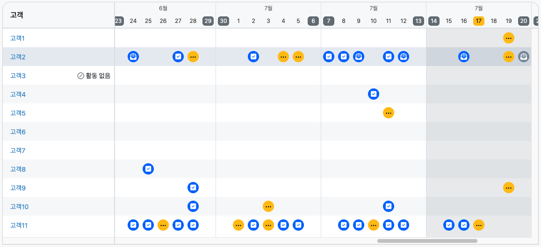Open the 고객11 customer link
This screenshot has height=247, width=541.
click(x=19, y=225)
